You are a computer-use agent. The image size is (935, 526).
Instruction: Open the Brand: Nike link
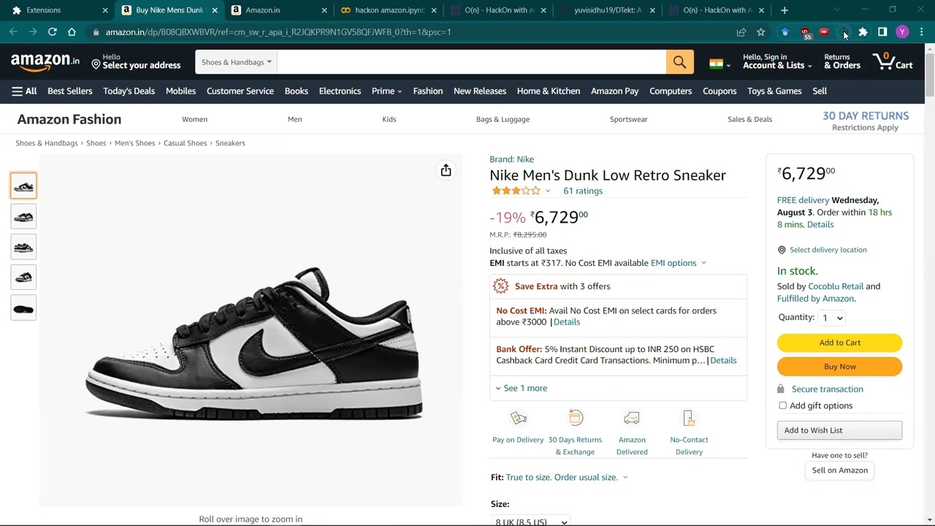click(511, 159)
